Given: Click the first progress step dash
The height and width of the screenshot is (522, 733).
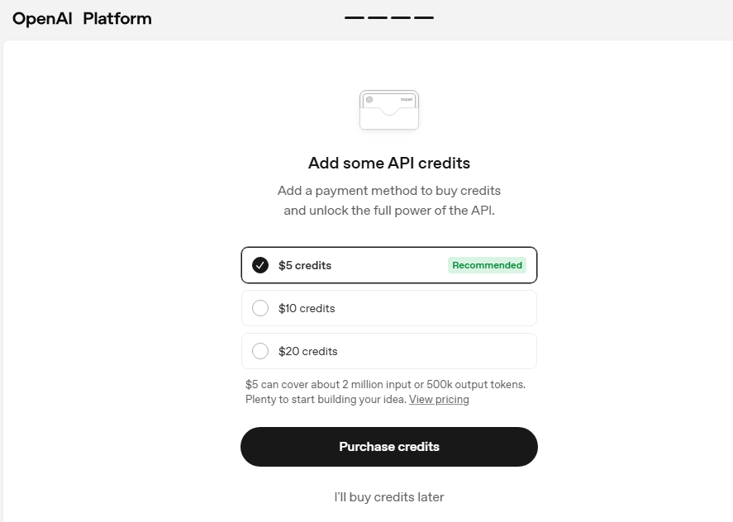Looking at the screenshot, I should pos(355,17).
